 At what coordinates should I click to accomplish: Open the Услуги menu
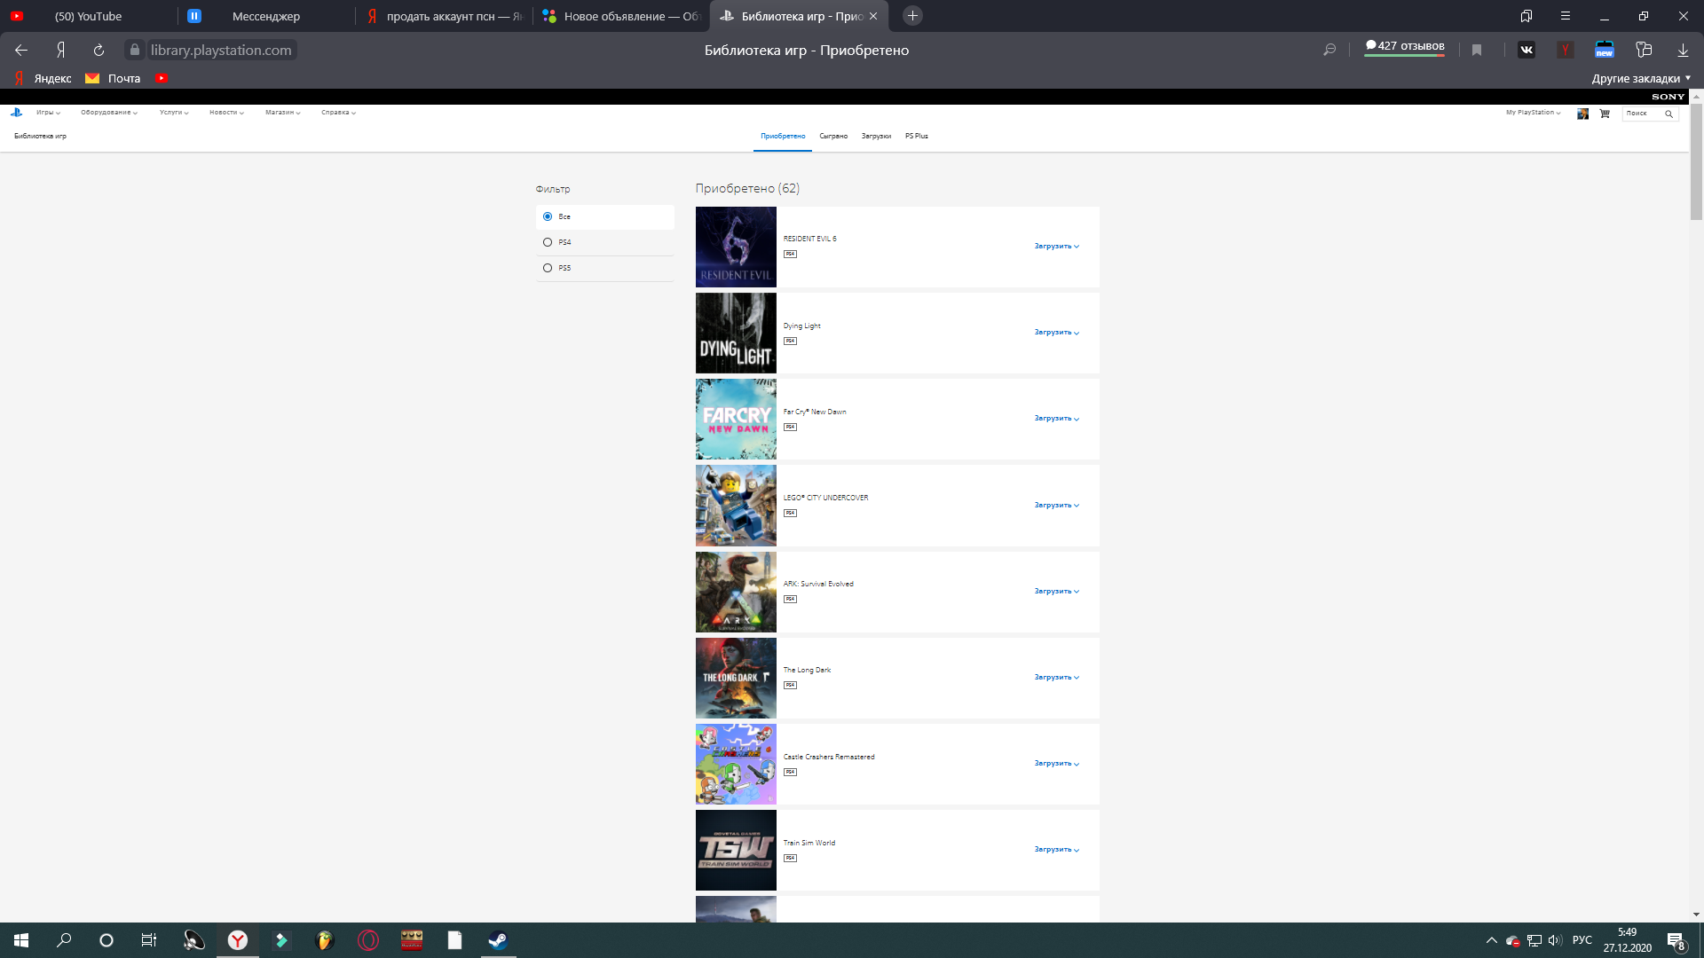[174, 113]
